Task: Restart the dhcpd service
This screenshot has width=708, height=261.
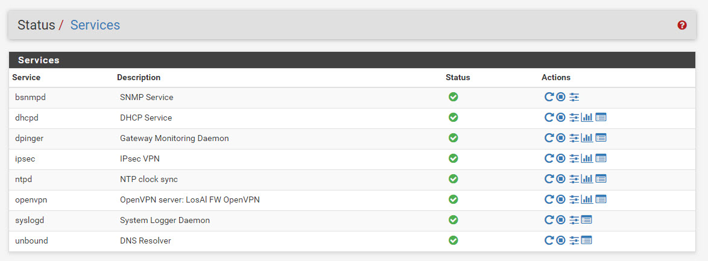Action: click(549, 118)
